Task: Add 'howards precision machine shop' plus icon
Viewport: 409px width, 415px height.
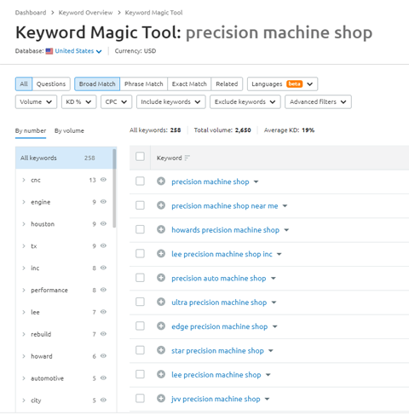Action: (x=161, y=229)
